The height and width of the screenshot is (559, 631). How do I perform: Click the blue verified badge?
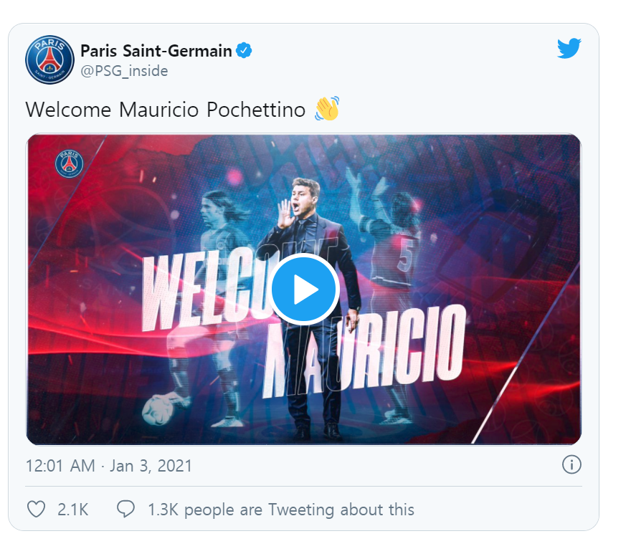(x=245, y=51)
